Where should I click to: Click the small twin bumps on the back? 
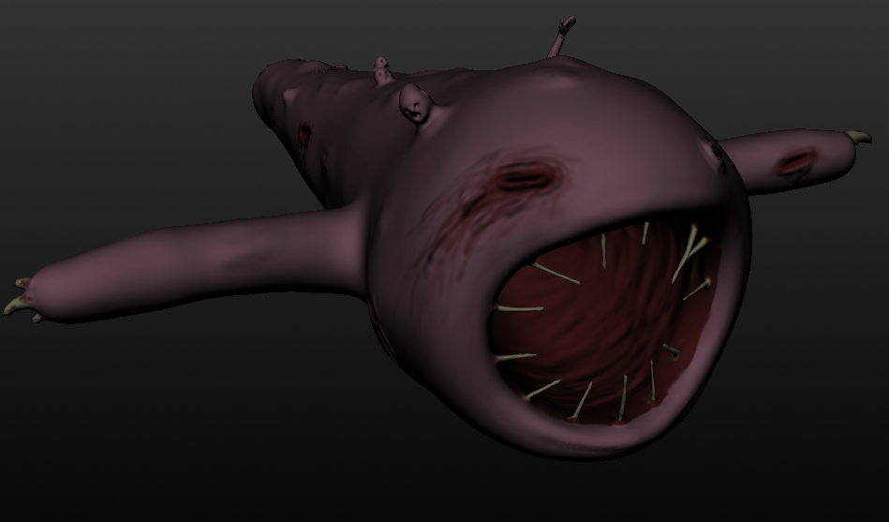[x=381, y=70]
